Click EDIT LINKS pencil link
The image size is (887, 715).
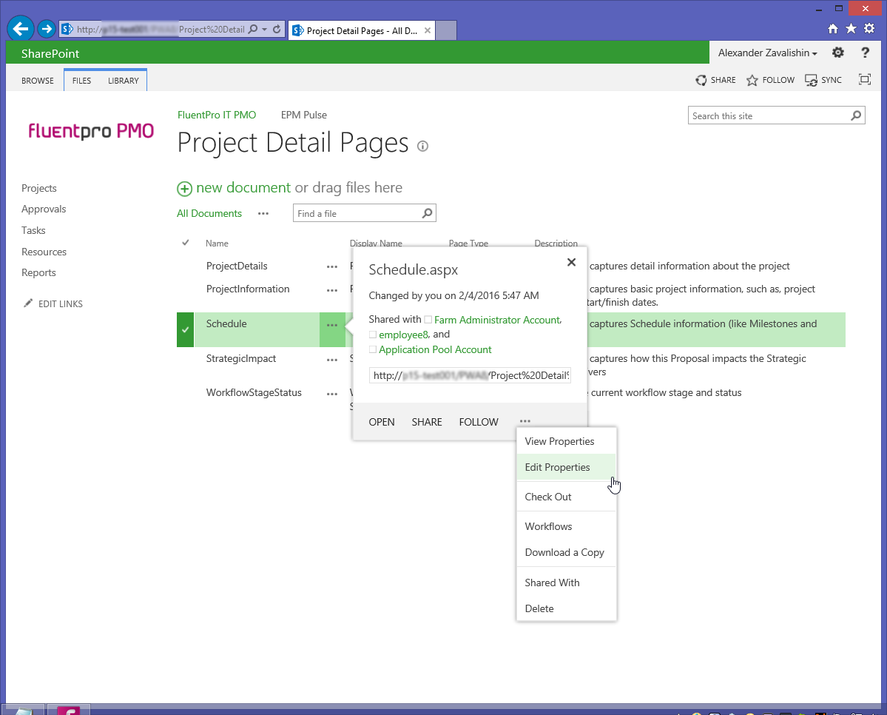click(x=53, y=303)
